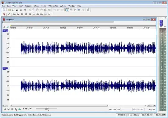Image resolution: width=168 pixels, height=118 pixels.
Task: Click the Fast Forward transport button
Action: point(41,14)
